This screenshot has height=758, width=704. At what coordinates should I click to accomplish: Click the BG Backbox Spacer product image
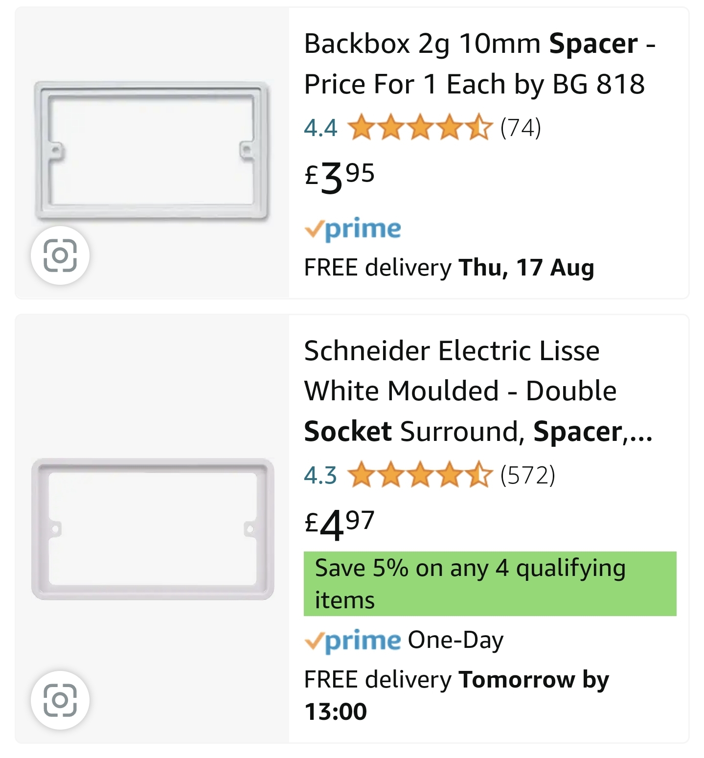[x=152, y=147]
